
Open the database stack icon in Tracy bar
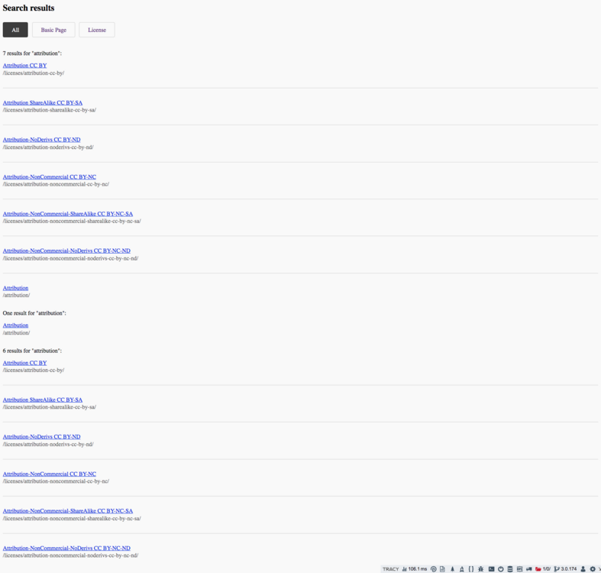[x=510, y=569]
